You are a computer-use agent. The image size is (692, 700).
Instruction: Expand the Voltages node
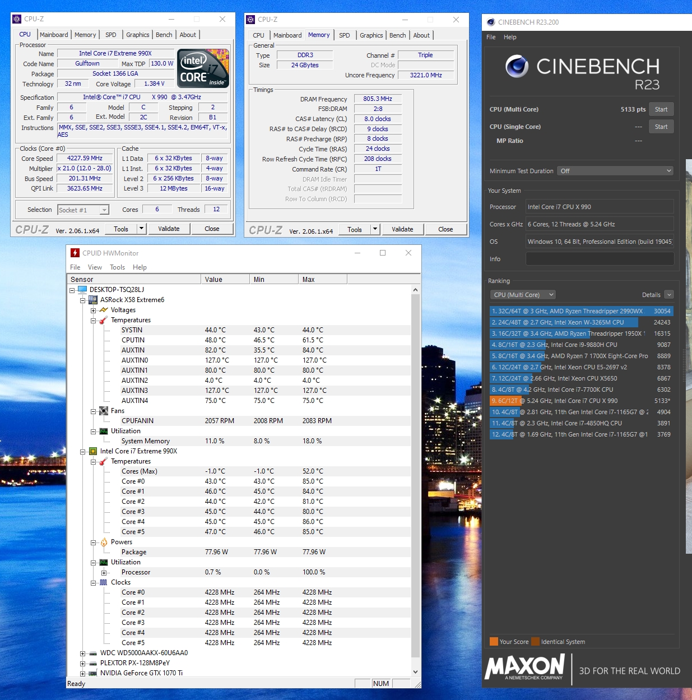(94, 310)
